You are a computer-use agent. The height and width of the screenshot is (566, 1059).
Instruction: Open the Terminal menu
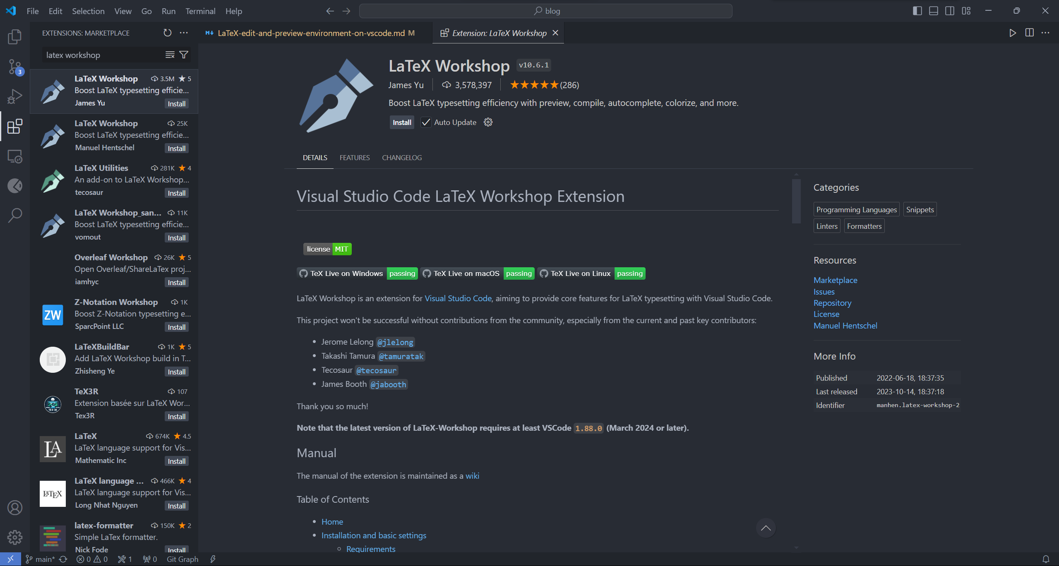[200, 11]
